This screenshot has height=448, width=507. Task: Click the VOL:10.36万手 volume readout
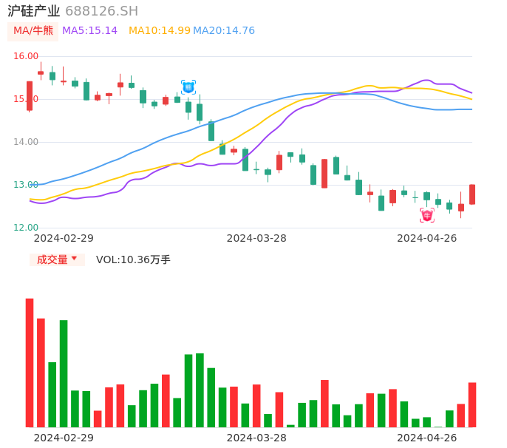133,259
